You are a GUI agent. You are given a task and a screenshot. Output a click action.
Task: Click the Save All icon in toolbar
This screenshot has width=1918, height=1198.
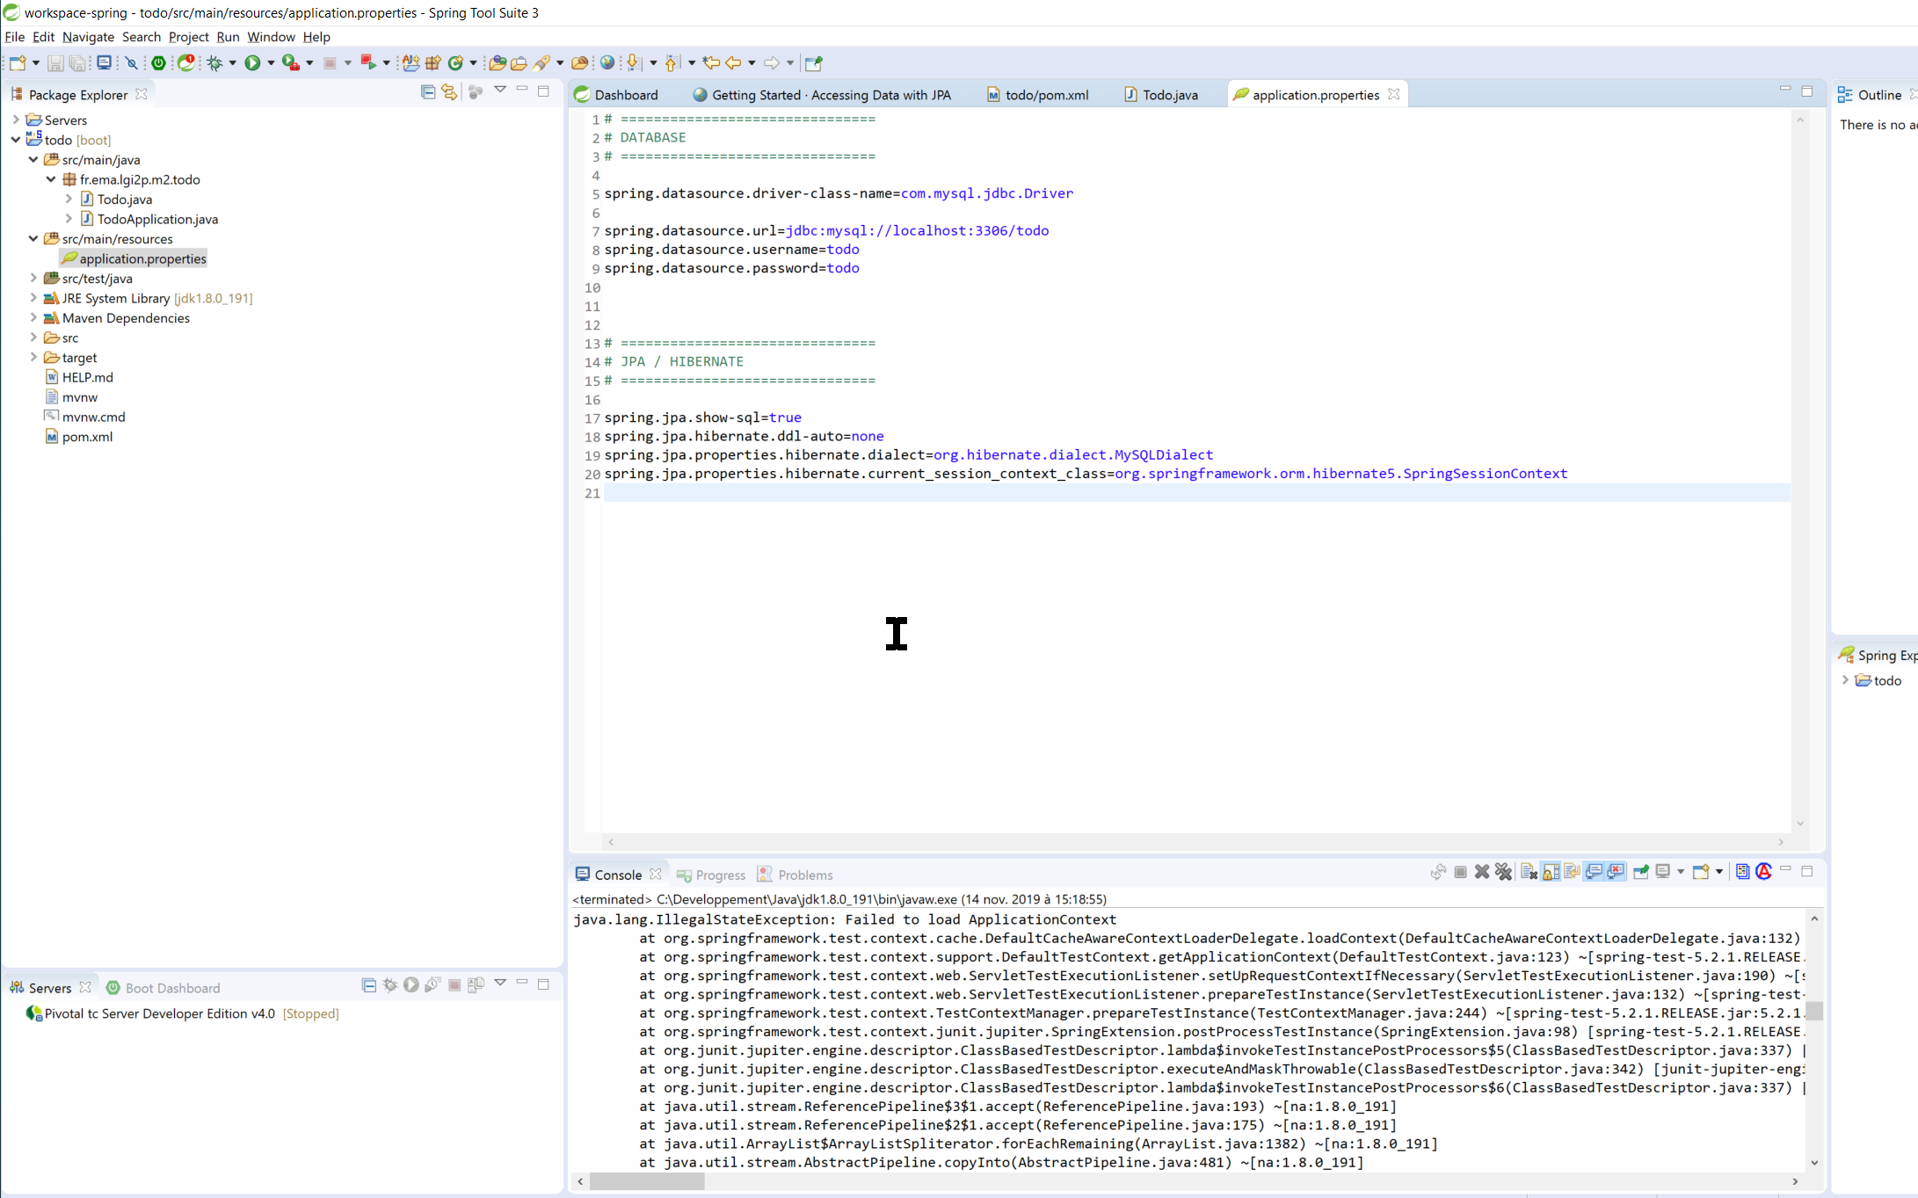click(77, 63)
